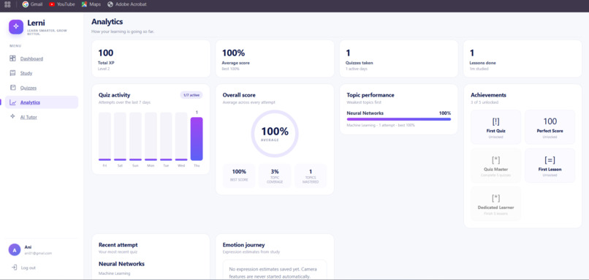Click the First Quiz achievement icon
The height and width of the screenshot is (280, 589).
click(x=496, y=121)
